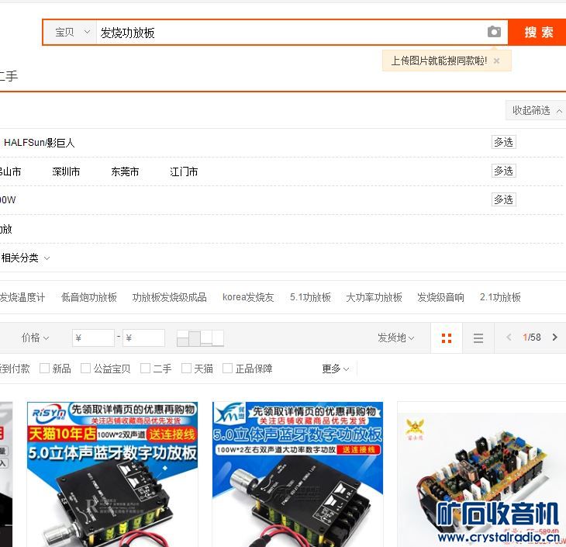
Task: Select 东莞市 city filter
Action: click(125, 171)
